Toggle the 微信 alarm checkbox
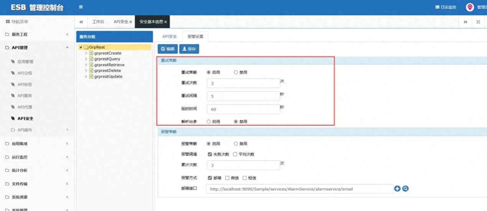The image size is (487, 211). tap(227, 178)
